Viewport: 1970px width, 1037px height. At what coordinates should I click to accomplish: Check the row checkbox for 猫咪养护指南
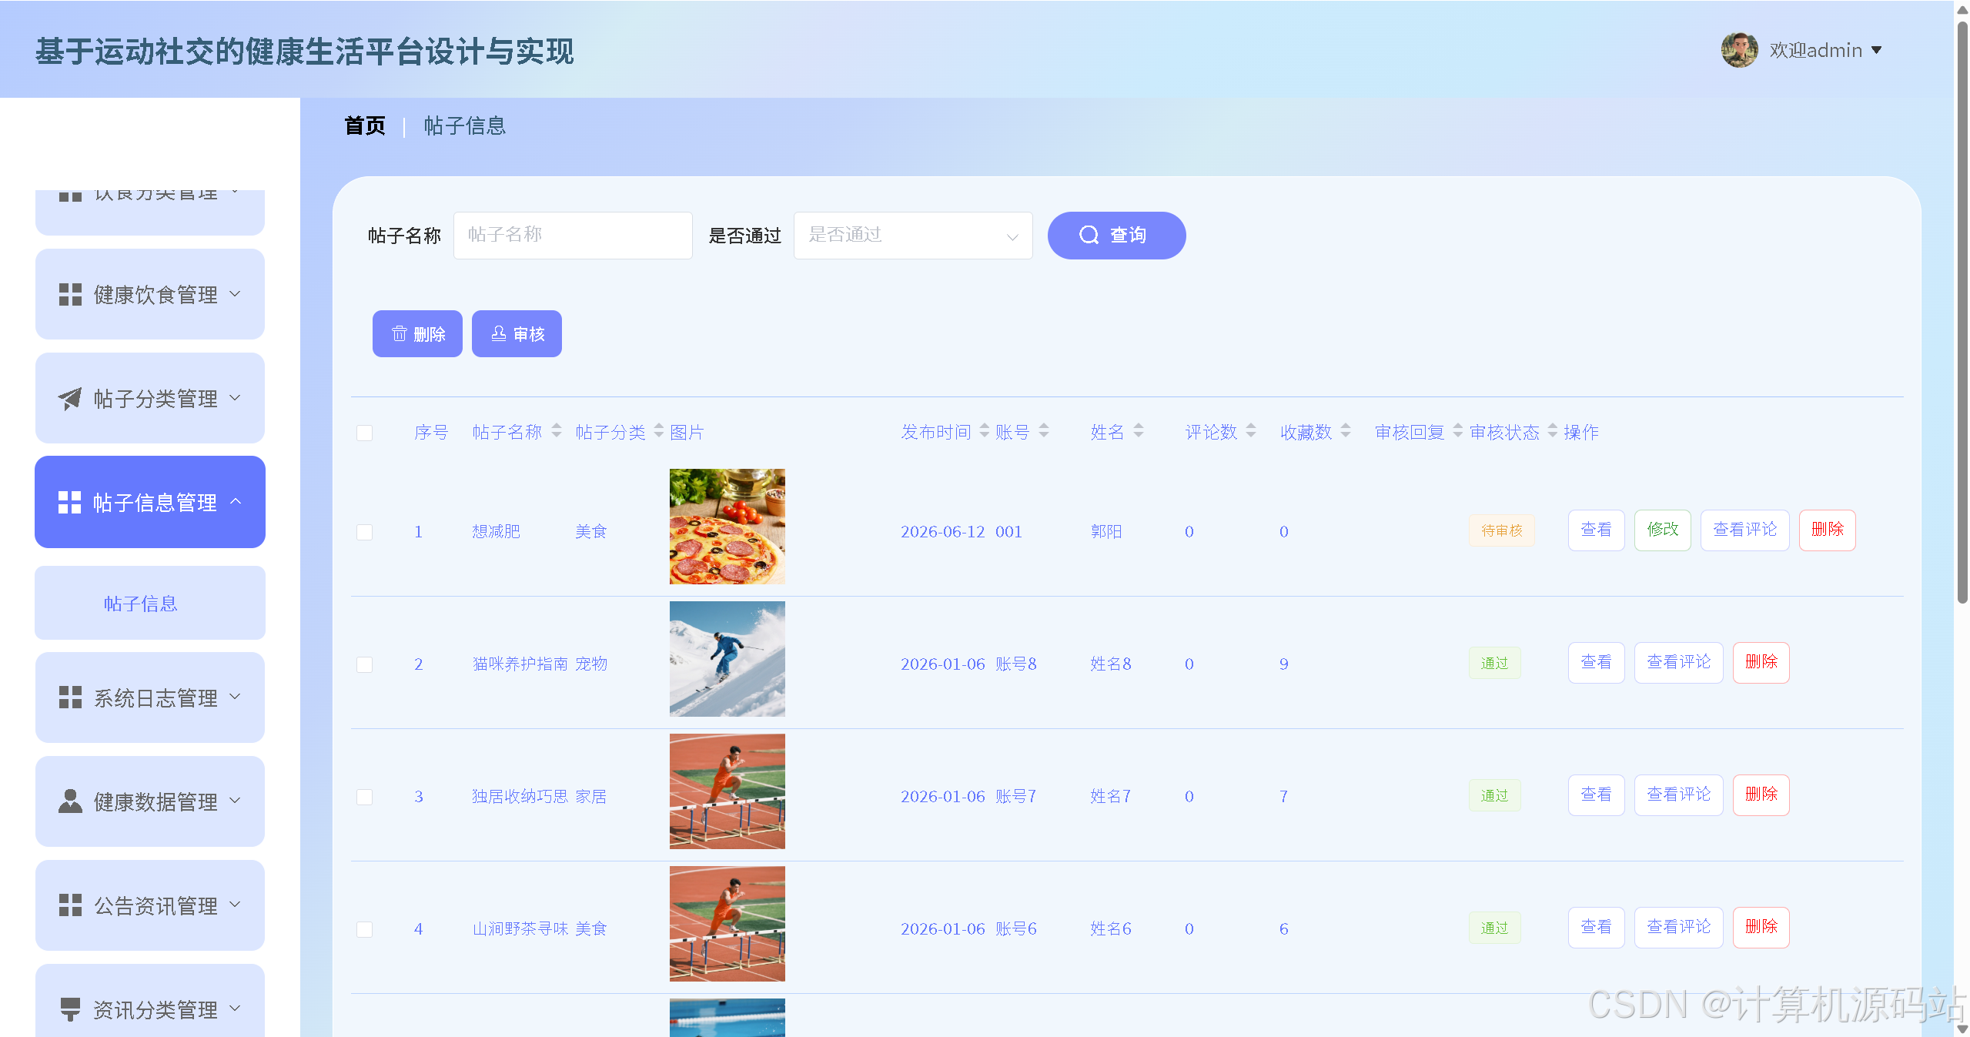click(x=365, y=664)
